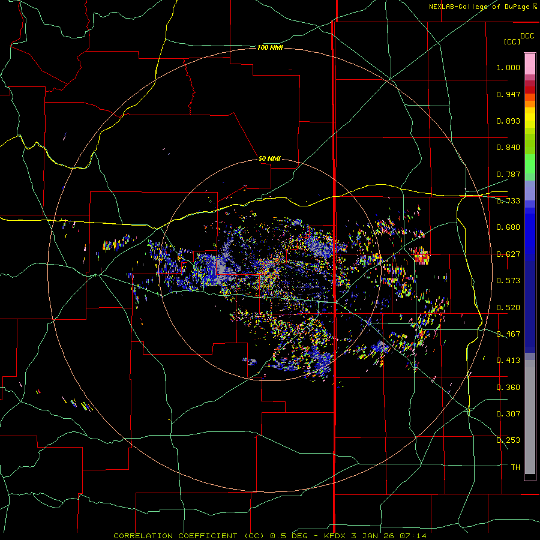This screenshot has height=540, width=540.
Task: Select the 0.413 legend value
Action: (x=508, y=361)
